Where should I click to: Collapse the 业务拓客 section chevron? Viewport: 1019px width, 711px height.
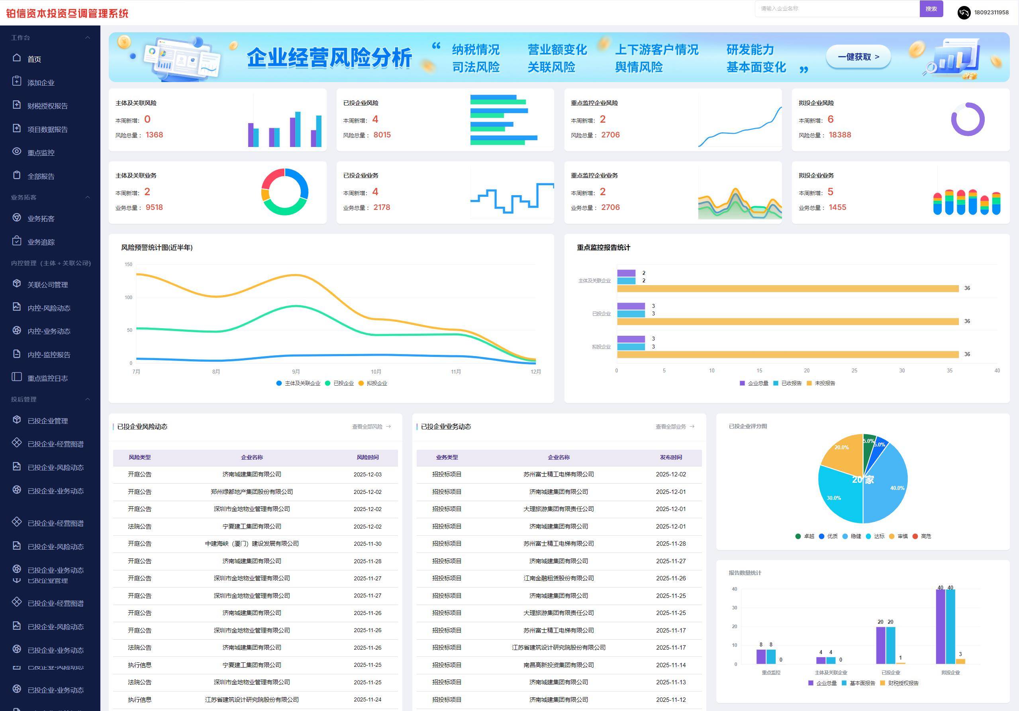[x=87, y=197]
